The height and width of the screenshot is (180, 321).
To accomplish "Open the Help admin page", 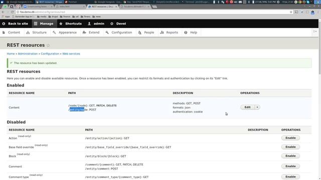I will pos(191,32).
